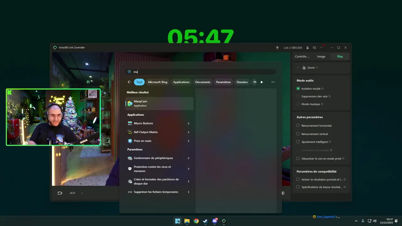Image resolution: width=402 pixels, height=226 pixels.
Task: Click the search magnifier icon
Action: [x=129, y=72]
